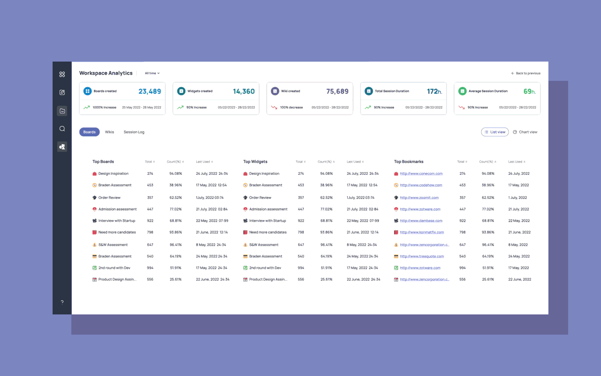This screenshot has width=601, height=376.
Task: Sort Top Bookmarks by Total
Action: click(x=462, y=162)
